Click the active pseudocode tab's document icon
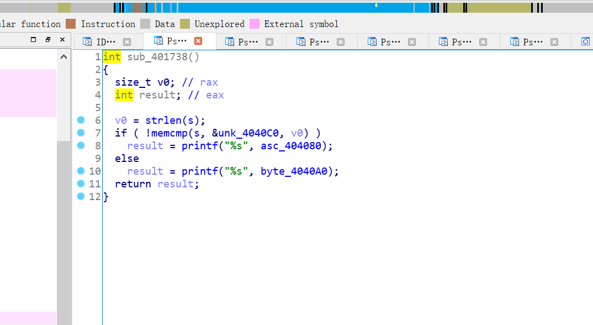Image resolution: width=593 pixels, height=325 pixels. click(158, 40)
